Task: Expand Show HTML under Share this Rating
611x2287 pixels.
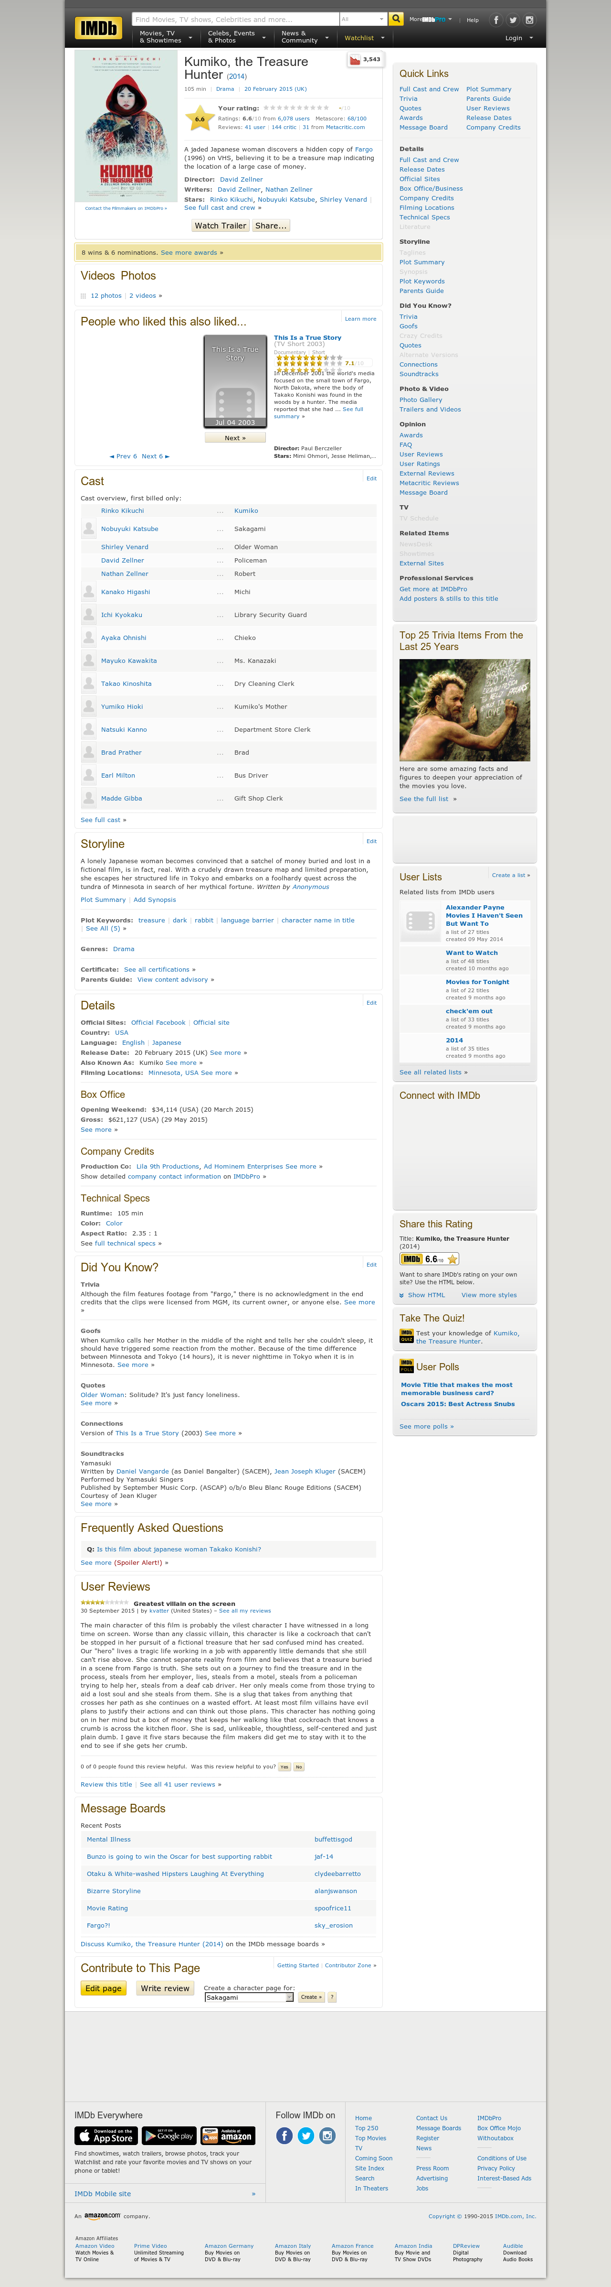Action: click(x=422, y=1295)
